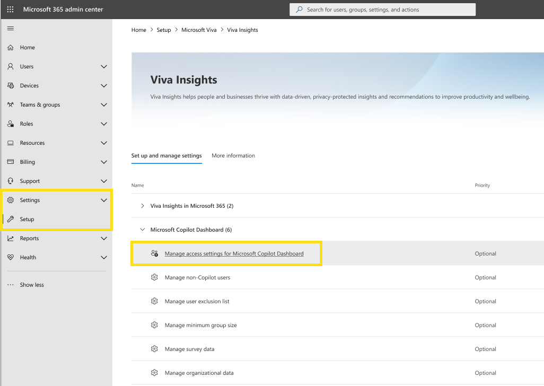Viewport: 544px width, 386px height.
Task: Click gear icon next to Manage user exclusion list
Action: click(x=154, y=301)
